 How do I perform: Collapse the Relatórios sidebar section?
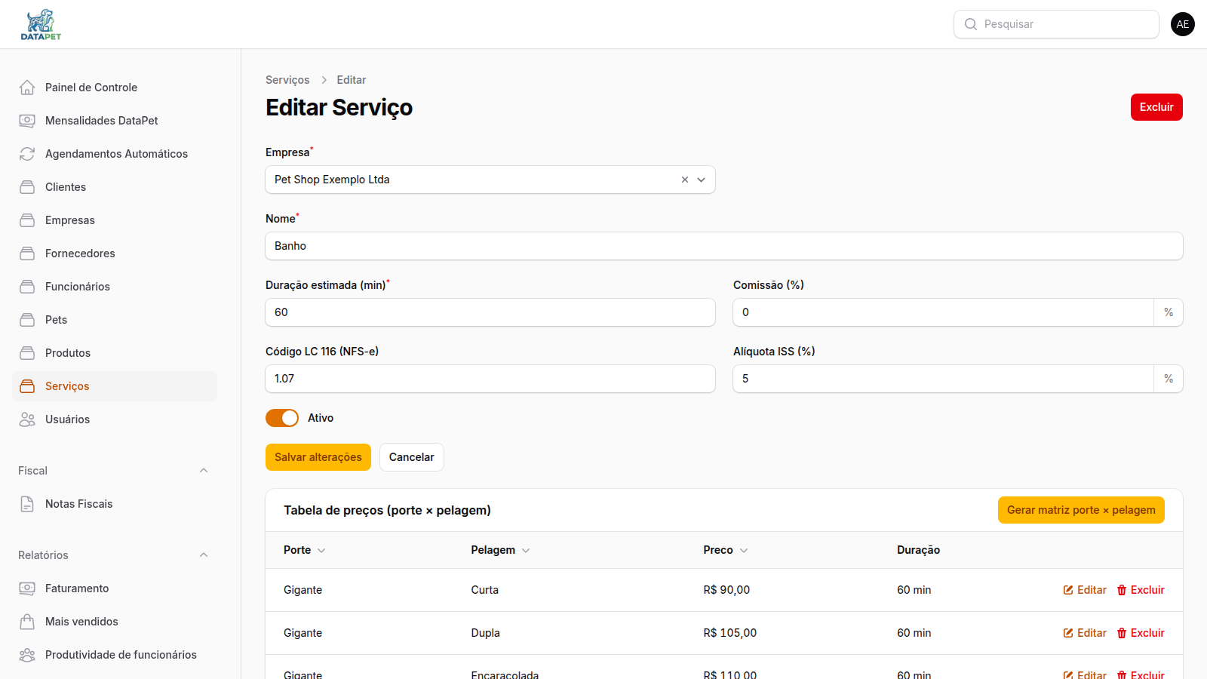204,555
